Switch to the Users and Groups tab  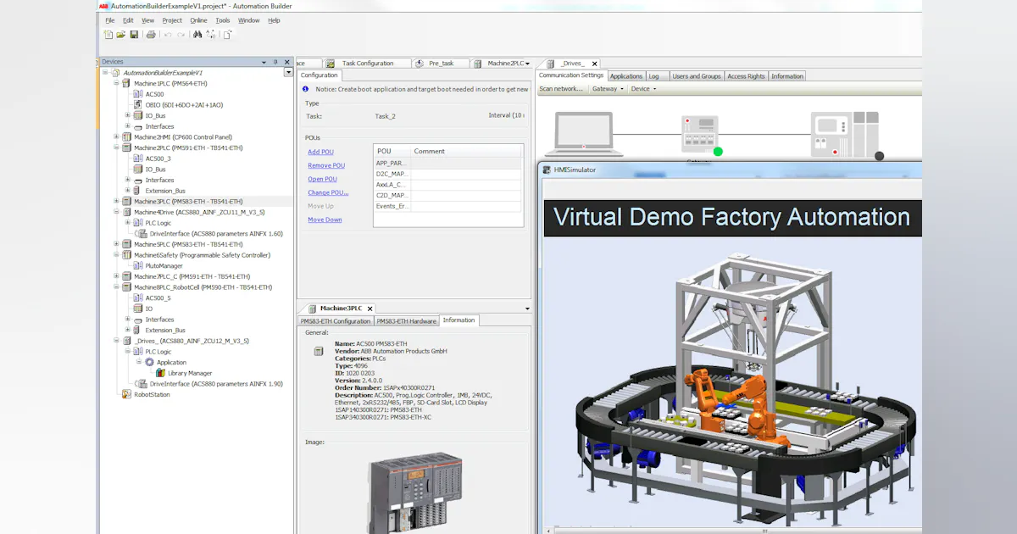697,76
